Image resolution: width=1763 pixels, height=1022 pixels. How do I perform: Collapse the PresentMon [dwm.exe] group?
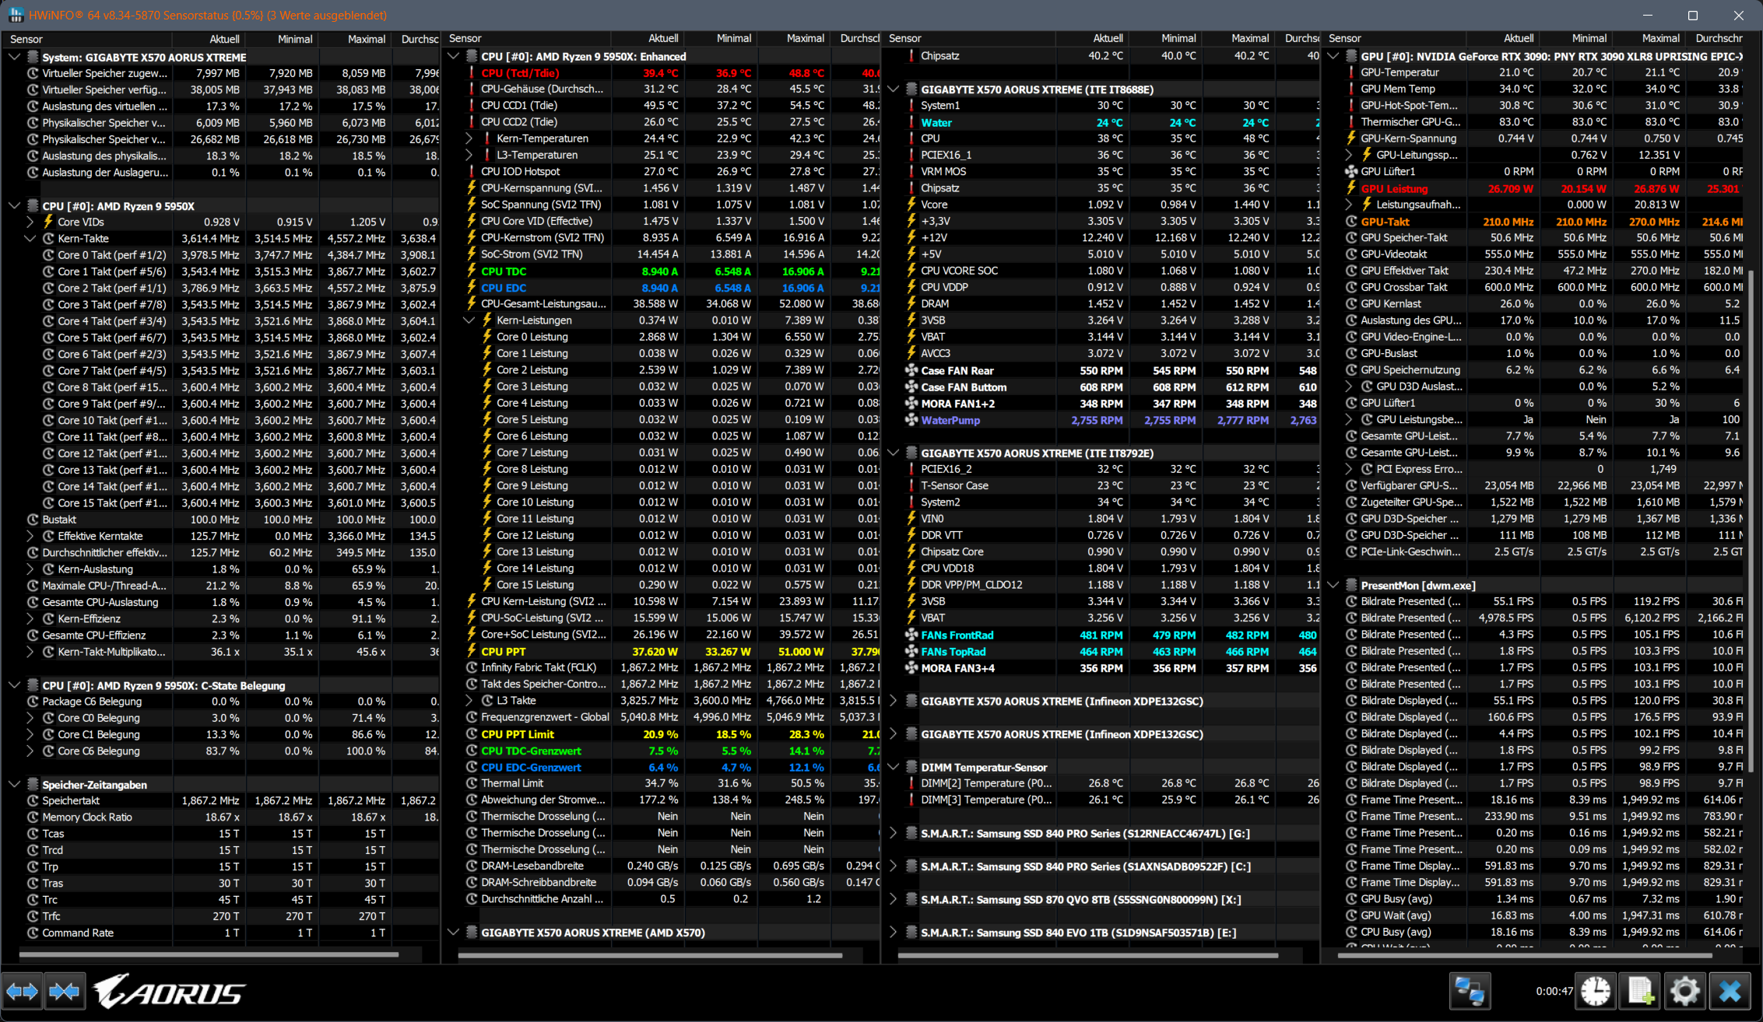point(1333,585)
